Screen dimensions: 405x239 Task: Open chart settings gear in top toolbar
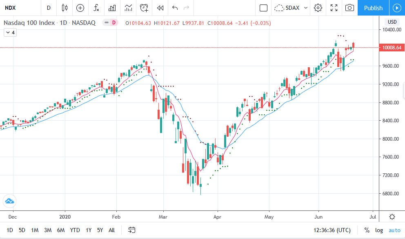[318, 8]
